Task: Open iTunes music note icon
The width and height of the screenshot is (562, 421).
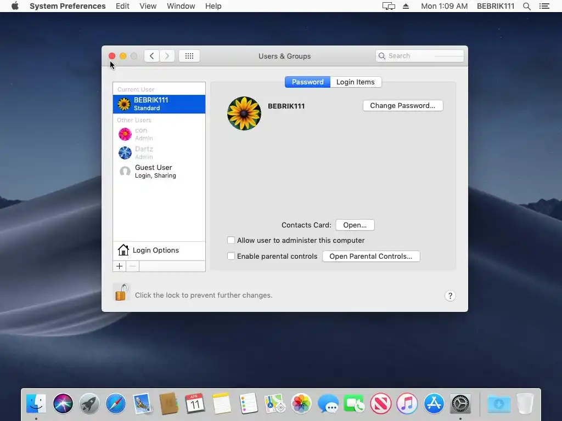Action: point(407,403)
